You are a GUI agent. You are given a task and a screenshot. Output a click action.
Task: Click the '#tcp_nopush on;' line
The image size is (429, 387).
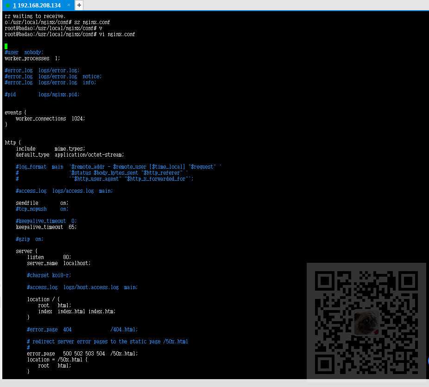42,209
